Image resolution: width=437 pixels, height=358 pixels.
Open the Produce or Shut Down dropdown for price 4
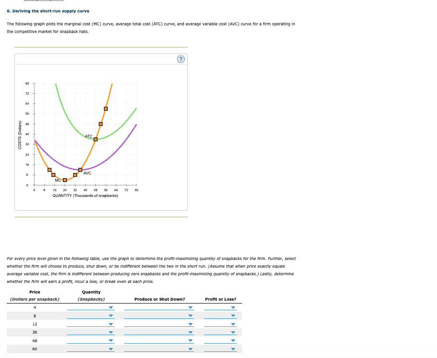[190, 307]
